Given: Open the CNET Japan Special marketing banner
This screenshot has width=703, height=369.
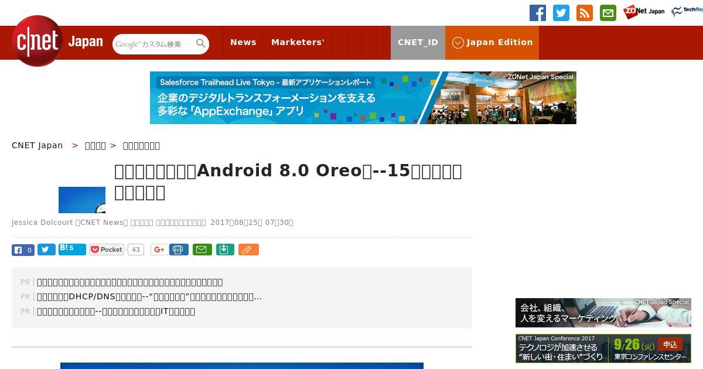Looking at the screenshot, I should coord(603,313).
